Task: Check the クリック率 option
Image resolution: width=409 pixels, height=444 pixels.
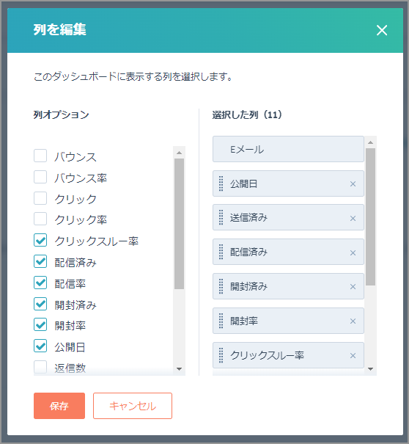Action: [x=40, y=219]
